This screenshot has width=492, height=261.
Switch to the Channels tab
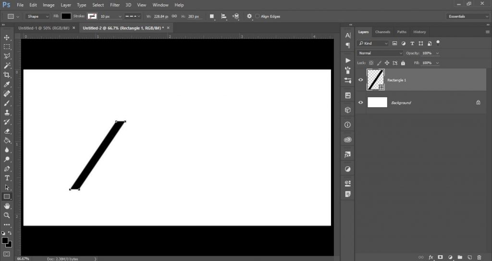382,32
